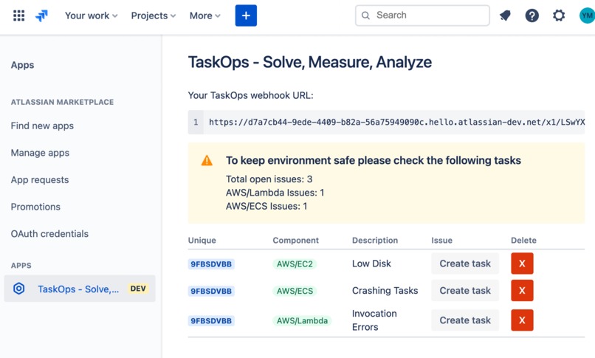Screen dimensions: 595x358
Task: Click the AWS/EC2 component label
Action: coord(295,264)
